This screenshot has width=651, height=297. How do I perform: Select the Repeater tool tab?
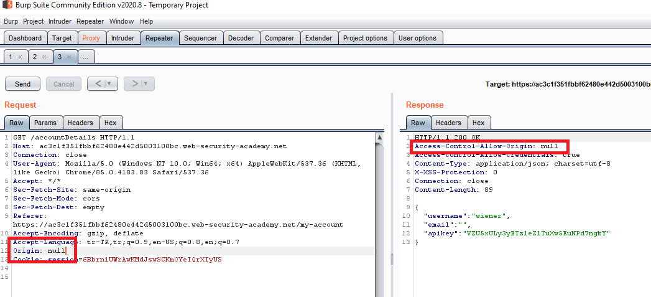tap(159, 38)
